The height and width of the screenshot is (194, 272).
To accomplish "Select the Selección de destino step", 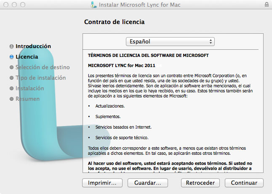I will point(43,67).
